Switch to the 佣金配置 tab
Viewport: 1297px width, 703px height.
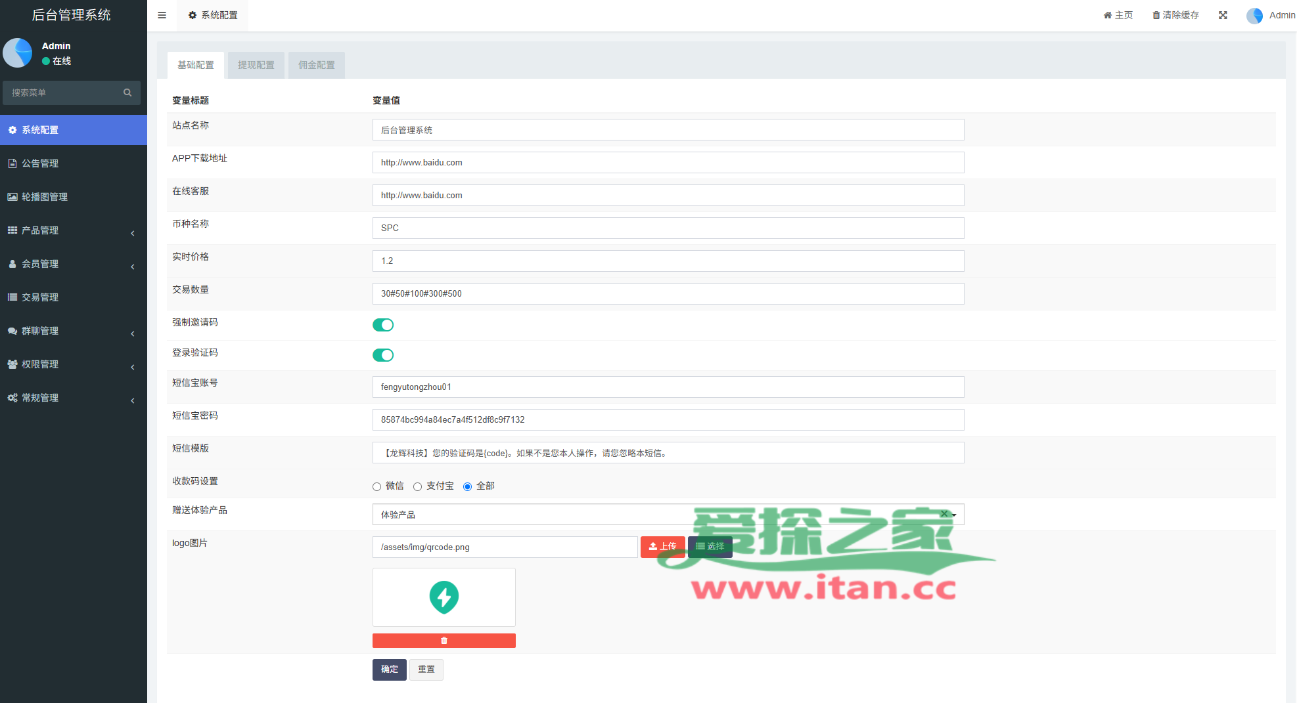317,65
